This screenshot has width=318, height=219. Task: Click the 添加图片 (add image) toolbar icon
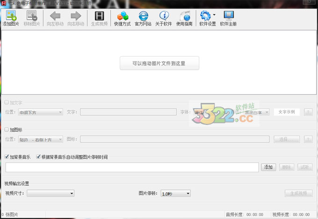tap(11, 16)
